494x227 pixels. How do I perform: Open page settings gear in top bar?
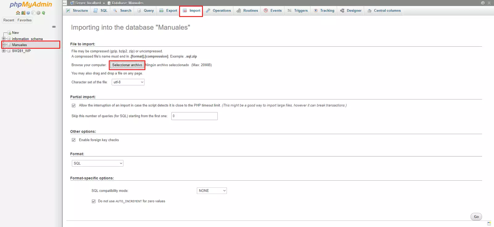[x=483, y=3]
